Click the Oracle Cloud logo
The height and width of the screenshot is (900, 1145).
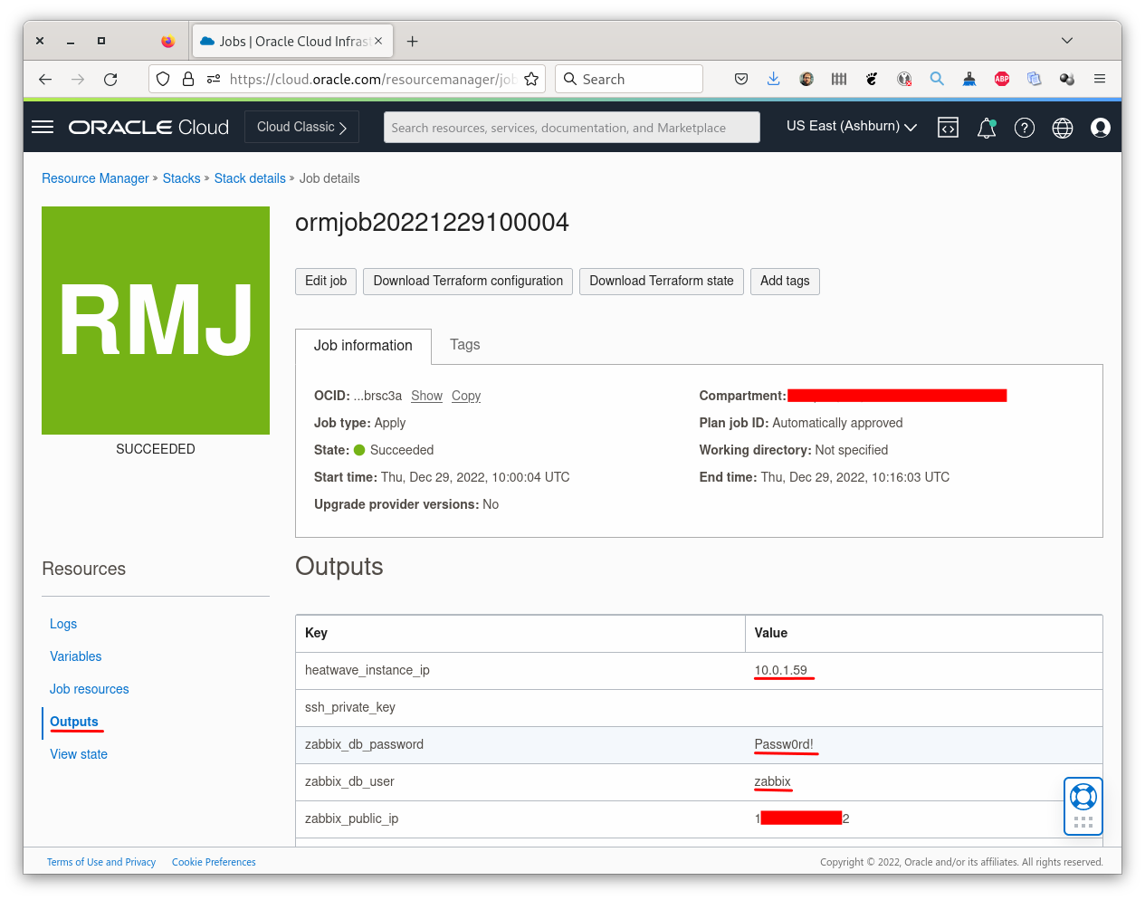point(148,127)
